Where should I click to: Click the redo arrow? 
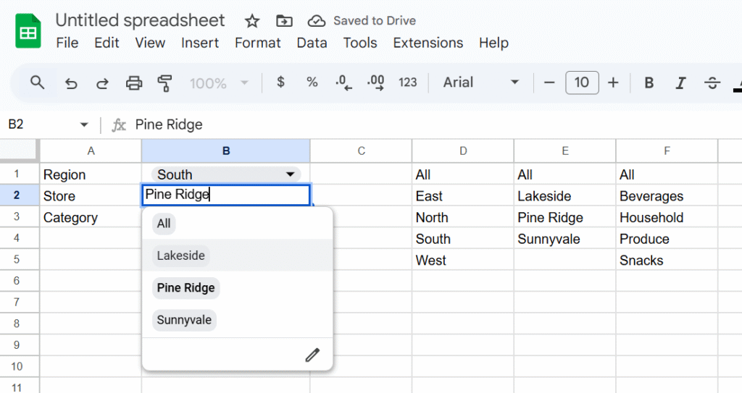pyautogui.click(x=102, y=83)
